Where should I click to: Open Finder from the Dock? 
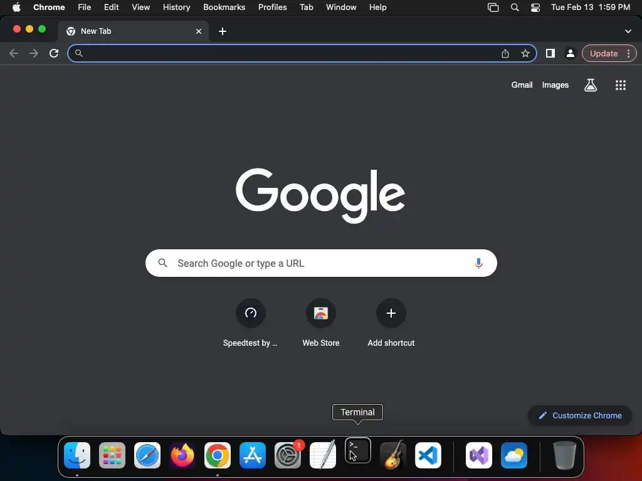point(77,455)
